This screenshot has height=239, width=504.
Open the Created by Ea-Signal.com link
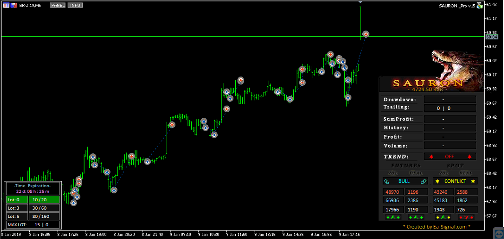coord(437,227)
